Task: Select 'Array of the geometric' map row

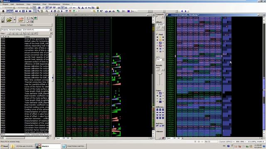Action: click(25, 39)
